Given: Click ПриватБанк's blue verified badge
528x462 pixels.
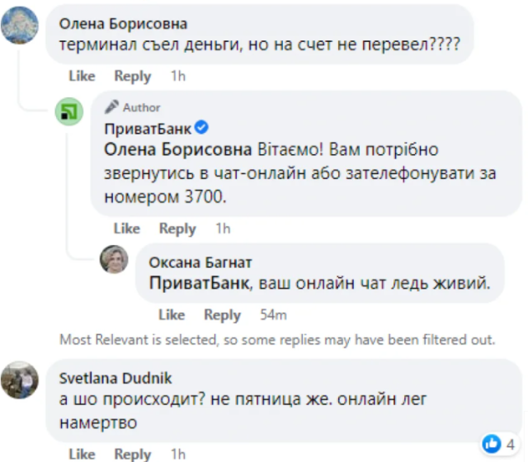Looking at the screenshot, I should (202, 129).
